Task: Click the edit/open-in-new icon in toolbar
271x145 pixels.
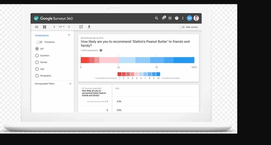Action: (x=81, y=27)
